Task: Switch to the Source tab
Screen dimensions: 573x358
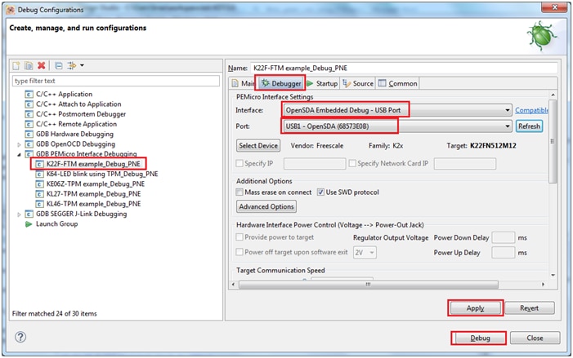Action: tap(358, 83)
